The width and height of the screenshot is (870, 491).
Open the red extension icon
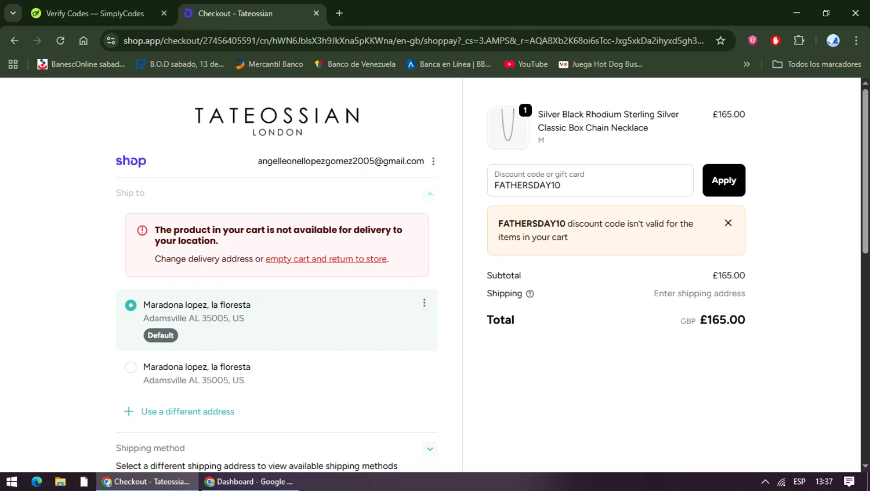[775, 41]
